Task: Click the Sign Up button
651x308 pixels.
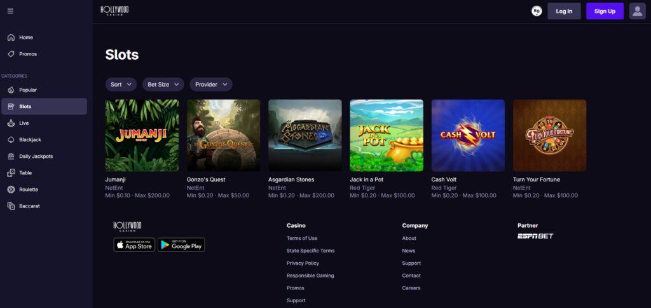Action: pyautogui.click(x=605, y=11)
